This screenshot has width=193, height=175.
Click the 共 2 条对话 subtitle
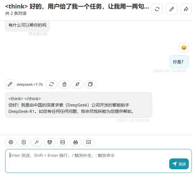pos(16,13)
